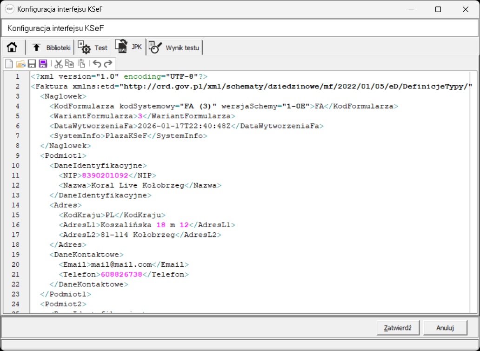Save as with the purple floppy icon
Screen dimensions: 480x351
(x=43, y=64)
